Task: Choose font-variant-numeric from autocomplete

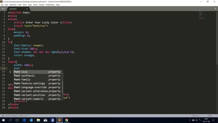Action: (x=37, y=99)
